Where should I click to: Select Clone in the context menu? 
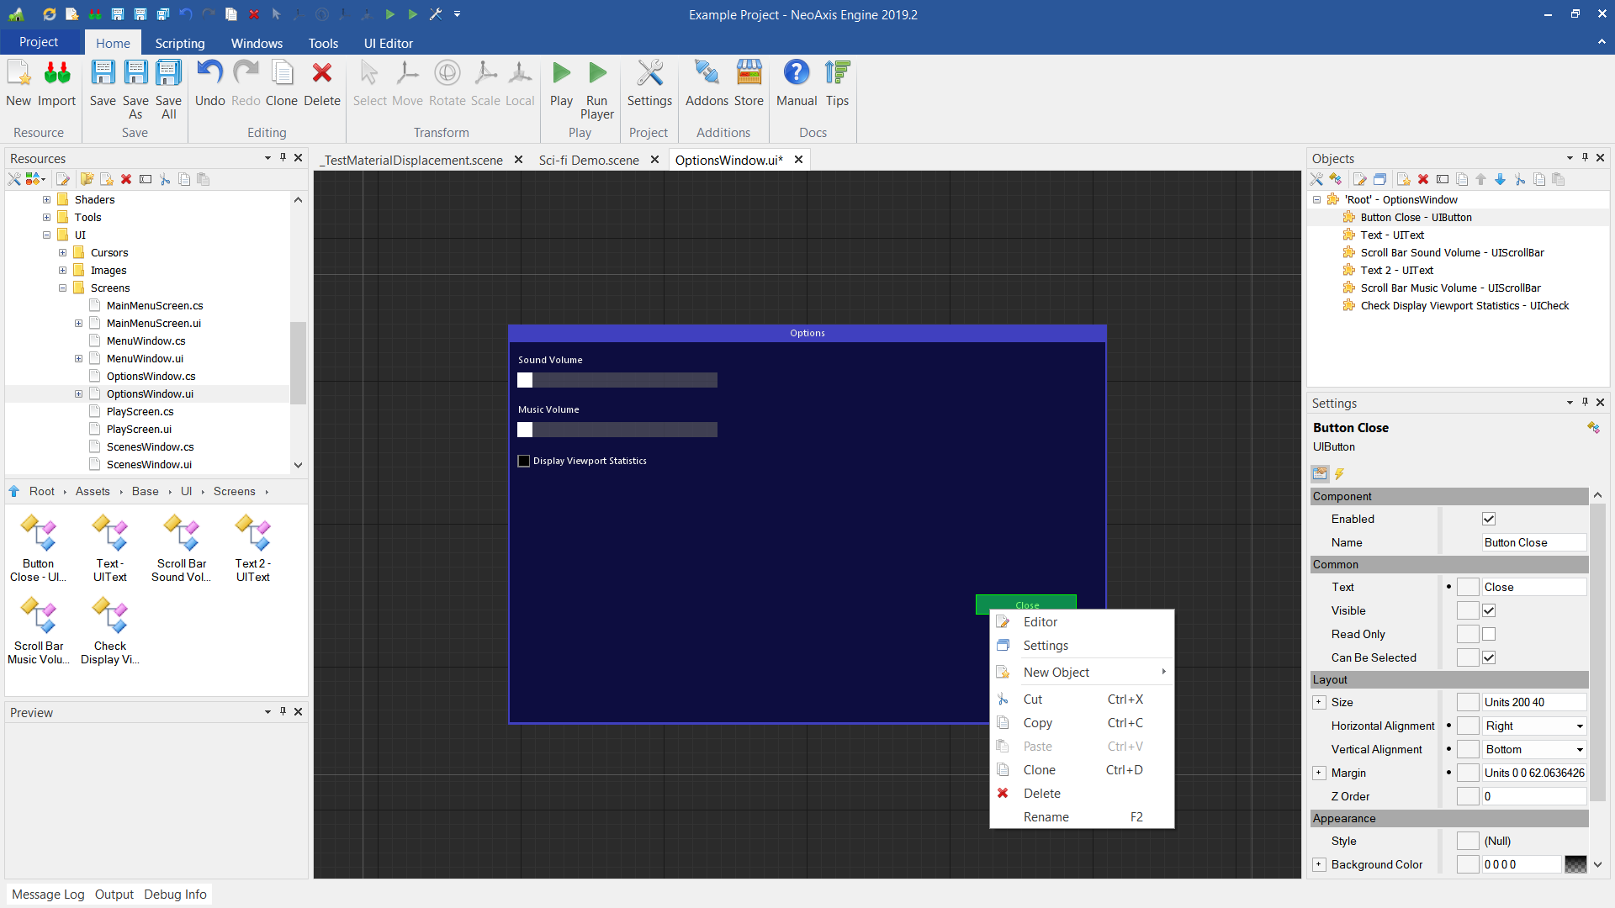coord(1039,769)
